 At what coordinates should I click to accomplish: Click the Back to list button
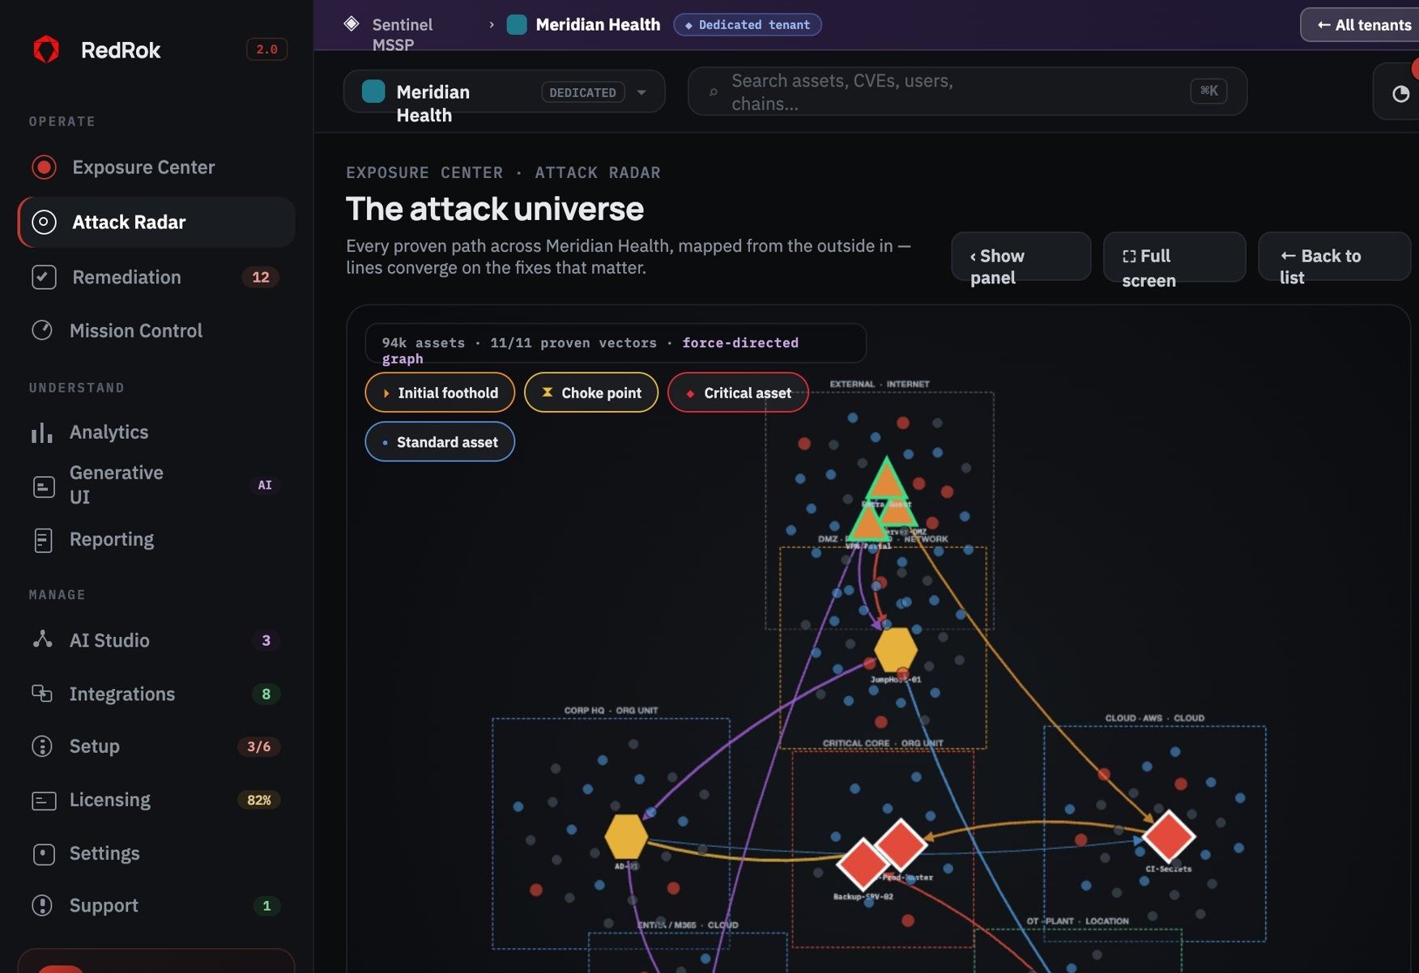coord(1334,257)
